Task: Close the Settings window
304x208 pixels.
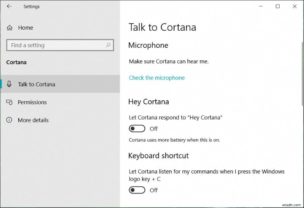Action: 295,6
